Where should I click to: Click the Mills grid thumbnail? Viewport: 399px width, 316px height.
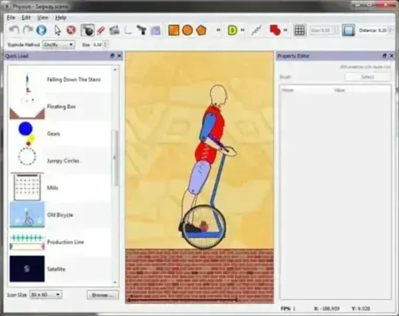pos(27,188)
